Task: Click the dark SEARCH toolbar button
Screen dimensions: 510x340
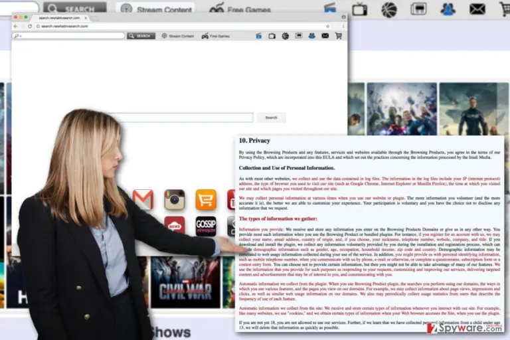Action: click(141, 36)
